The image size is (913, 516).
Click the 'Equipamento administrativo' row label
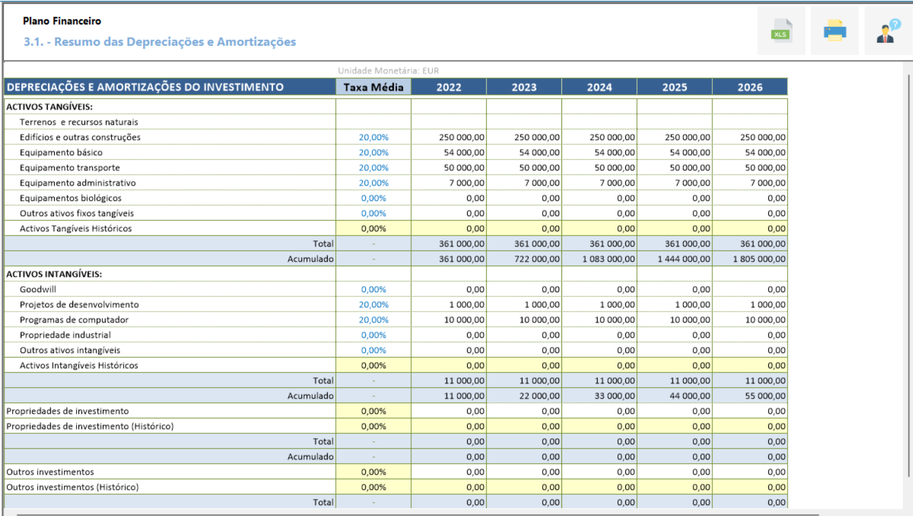click(x=77, y=183)
